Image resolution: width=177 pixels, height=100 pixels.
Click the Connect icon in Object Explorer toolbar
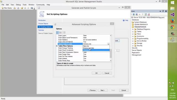[x=134, y=14]
